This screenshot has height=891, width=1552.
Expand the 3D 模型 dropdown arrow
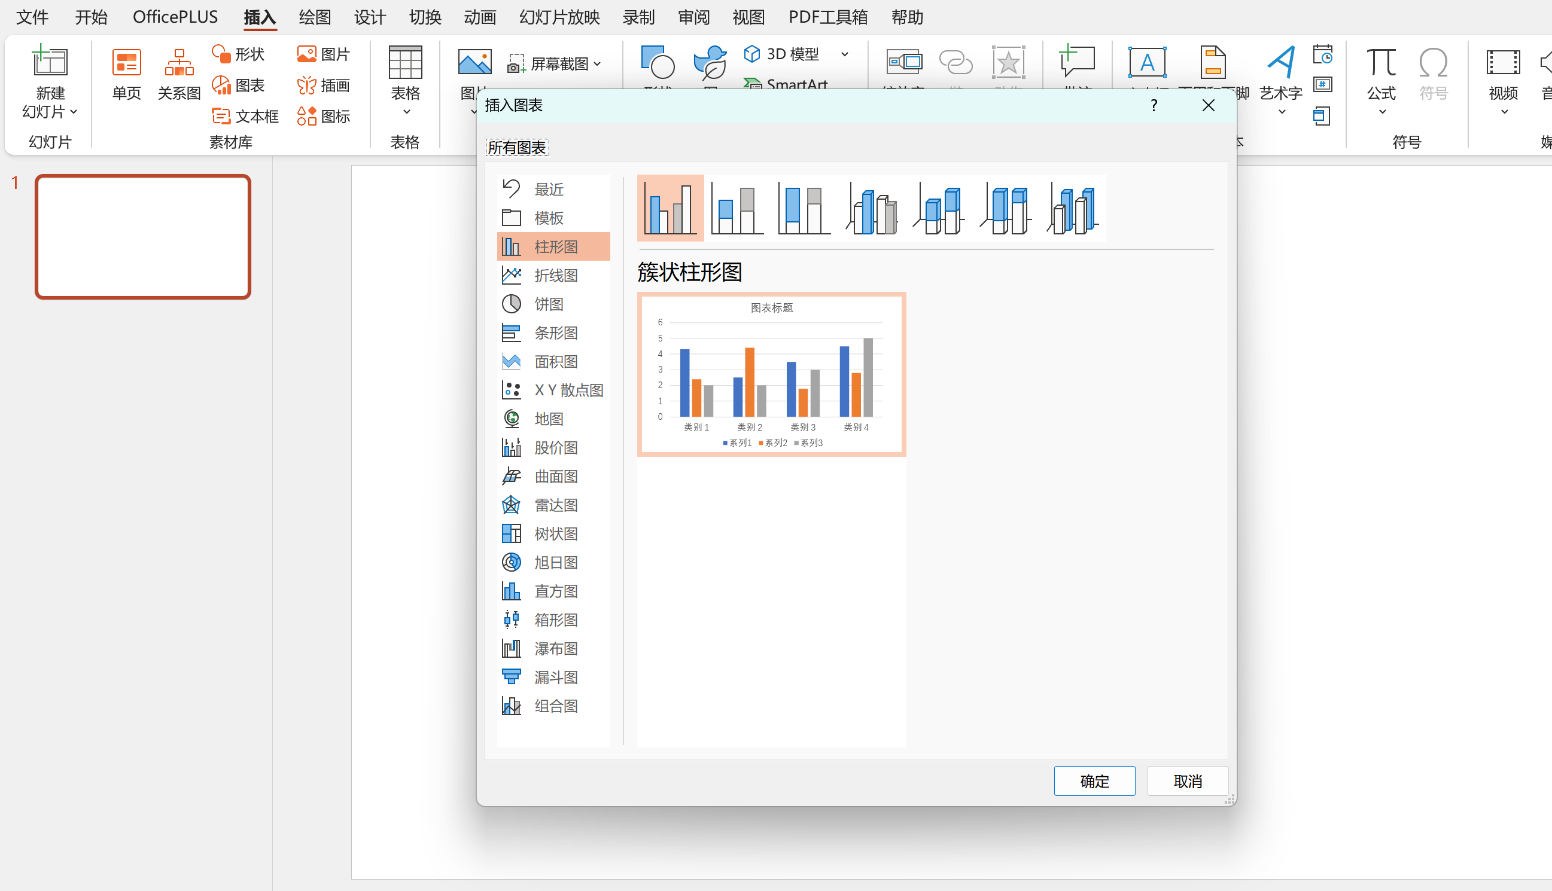pyautogui.click(x=845, y=54)
